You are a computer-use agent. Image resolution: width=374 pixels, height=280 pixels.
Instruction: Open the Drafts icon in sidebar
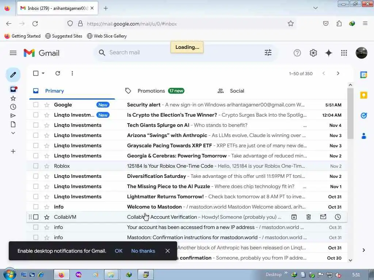click(x=13, y=124)
